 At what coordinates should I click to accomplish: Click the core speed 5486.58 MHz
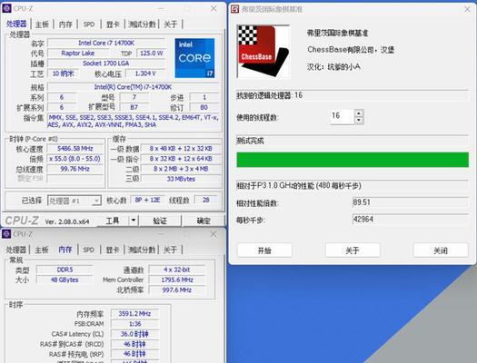(75, 149)
